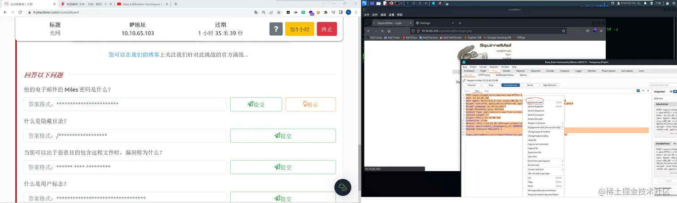
Task: Click the Forward button in Burp Proxy
Action: pos(471,85)
